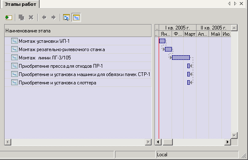Click the add new stage toolbar icon
The height and width of the screenshot is (160, 248).
tap(9, 17)
